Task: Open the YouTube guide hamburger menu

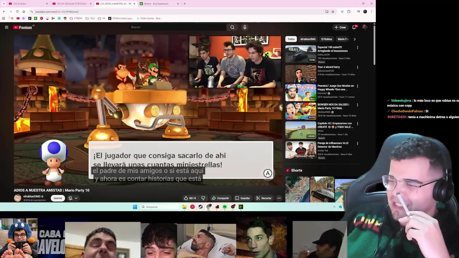Action: pyautogui.click(x=6, y=27)
